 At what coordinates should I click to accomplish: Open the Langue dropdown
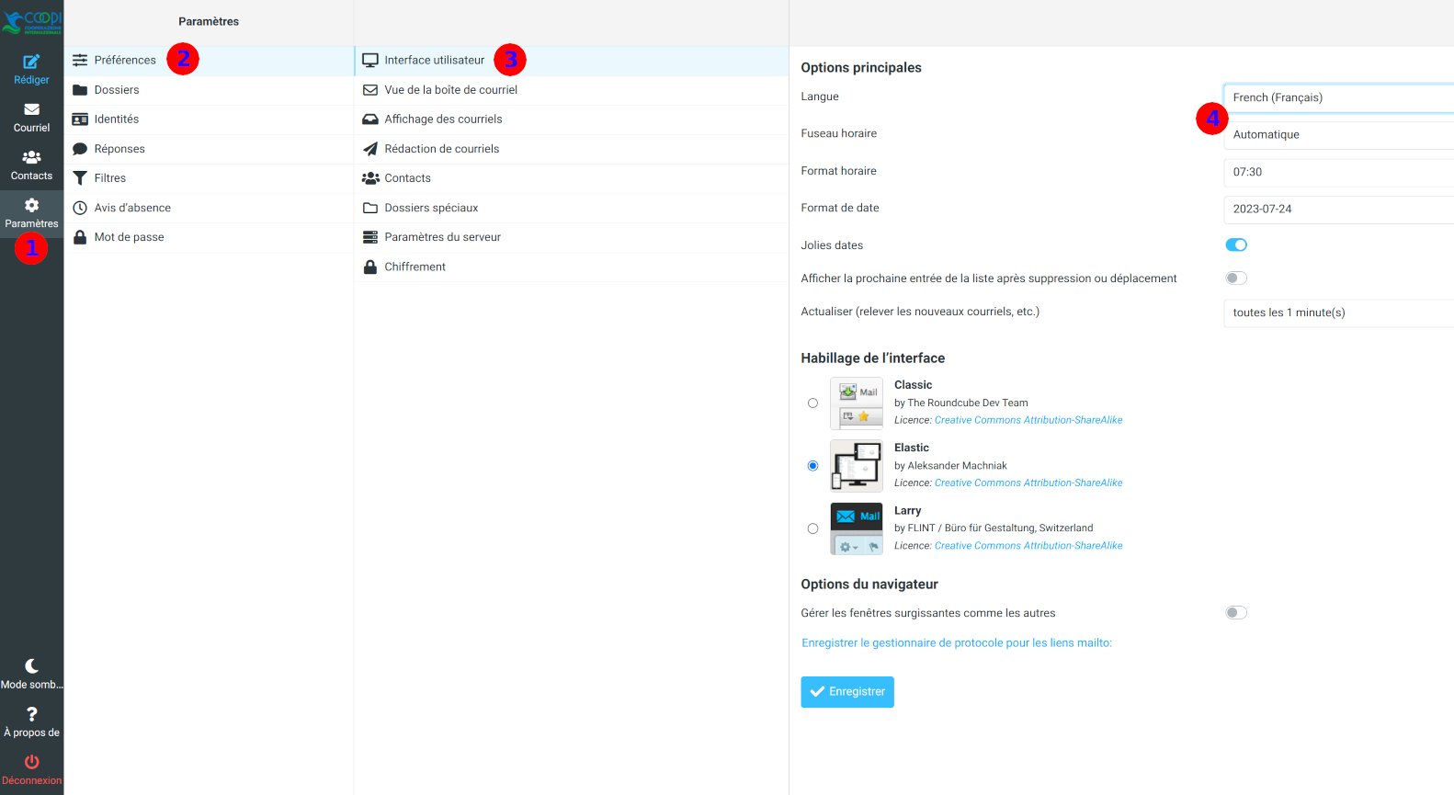pyautogui.click(x=1338, y=97)
